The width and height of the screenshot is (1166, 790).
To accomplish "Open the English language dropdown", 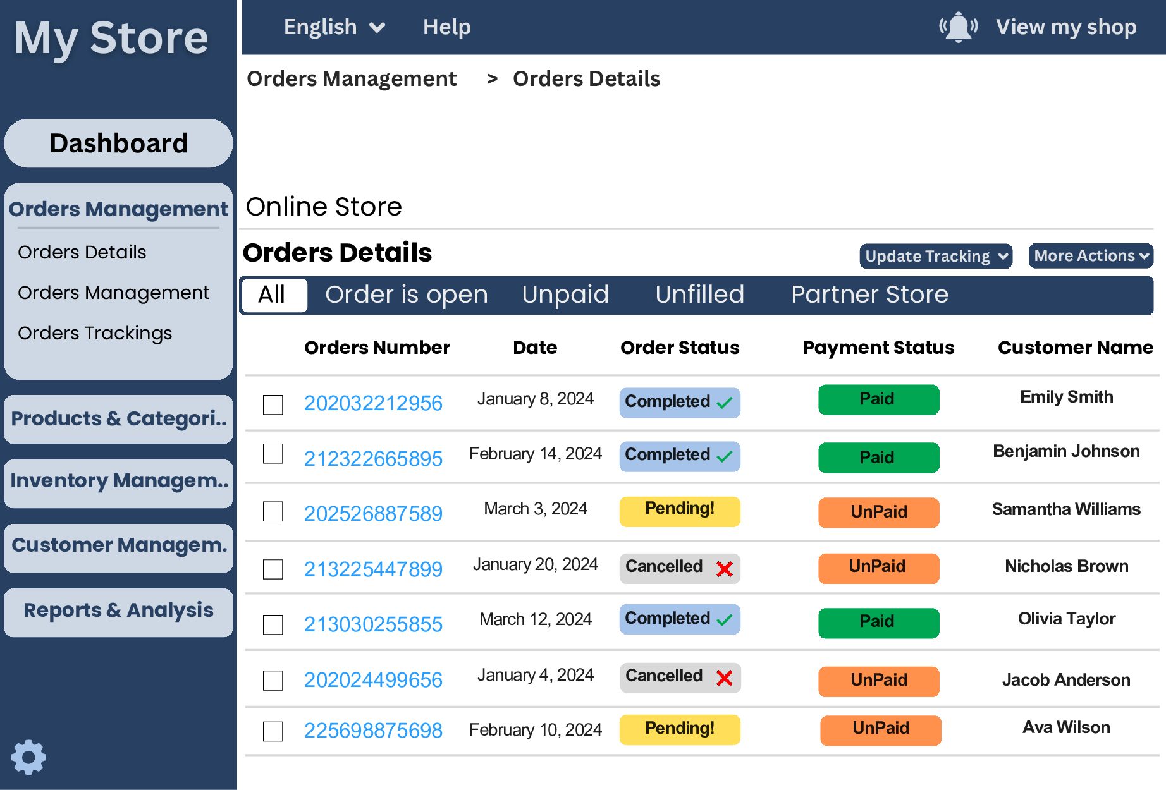I will (334, 27).
